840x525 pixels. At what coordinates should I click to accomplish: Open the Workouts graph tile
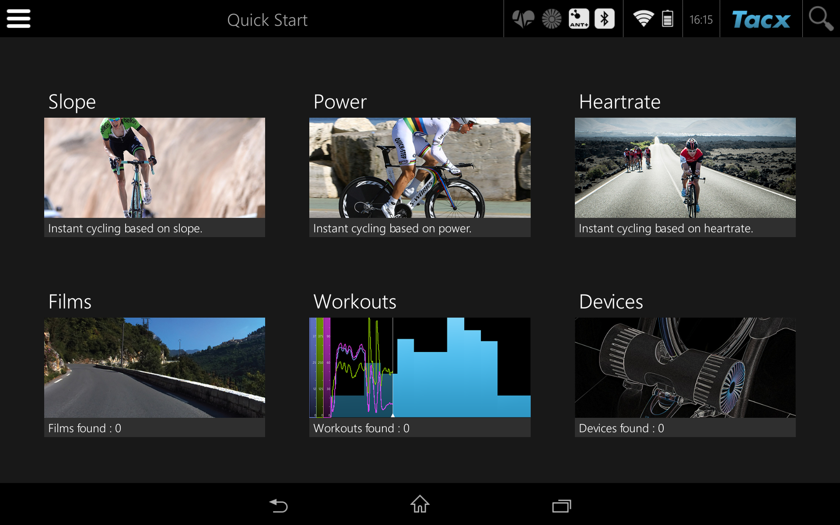tap(420, 367)
